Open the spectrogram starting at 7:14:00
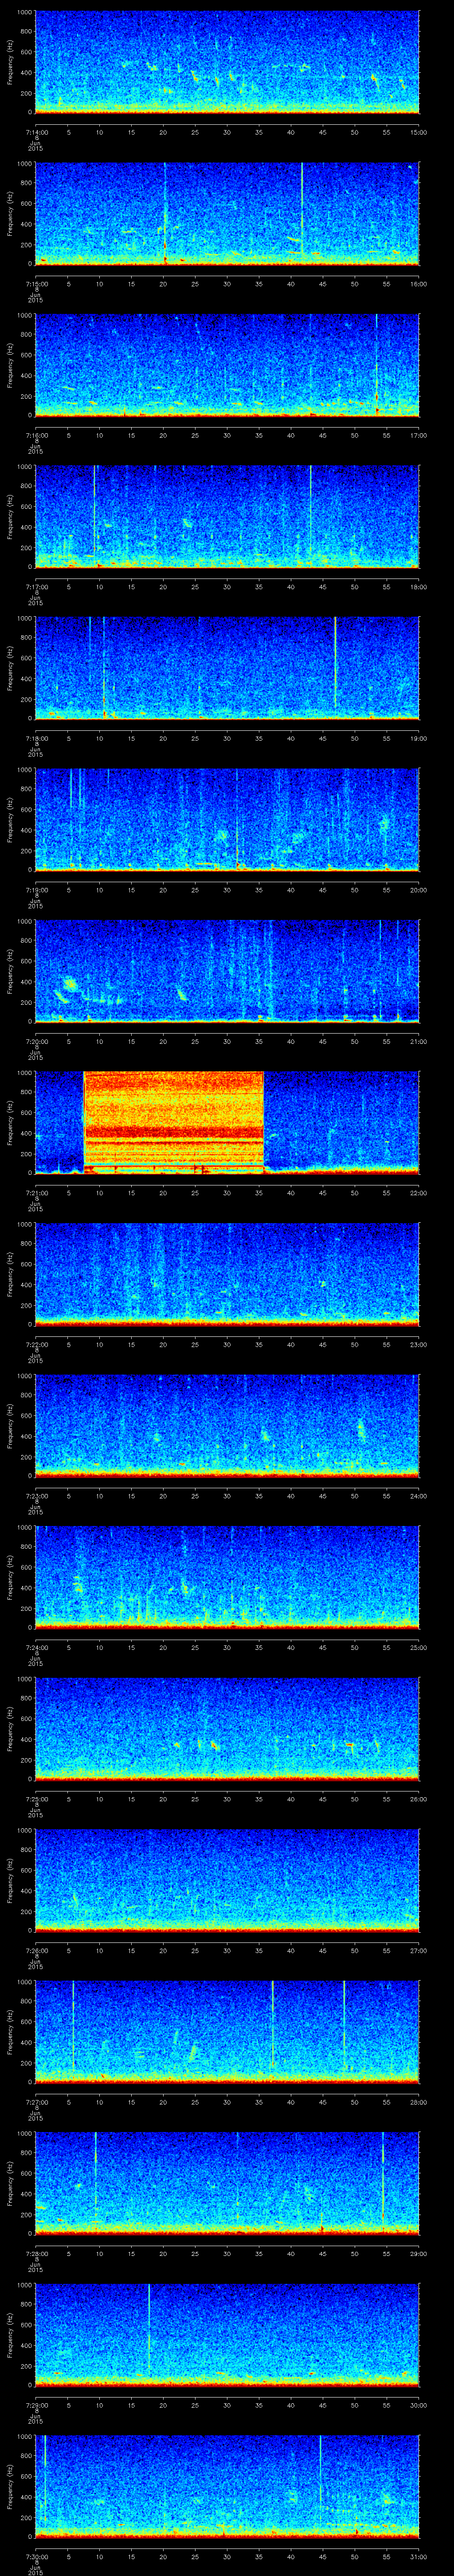454x2576 pixels. [227, 62]
